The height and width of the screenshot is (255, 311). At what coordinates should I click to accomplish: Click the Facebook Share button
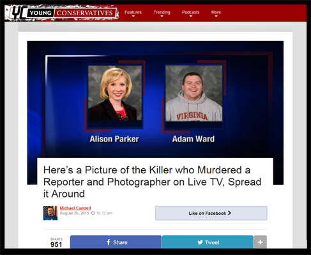coord(116,242)
